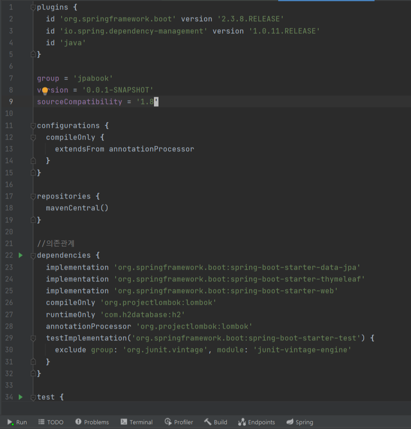The image size is (411, 429).
Task: Click the '2.3.8.RELEASE' version string
Action: (250, 19)
